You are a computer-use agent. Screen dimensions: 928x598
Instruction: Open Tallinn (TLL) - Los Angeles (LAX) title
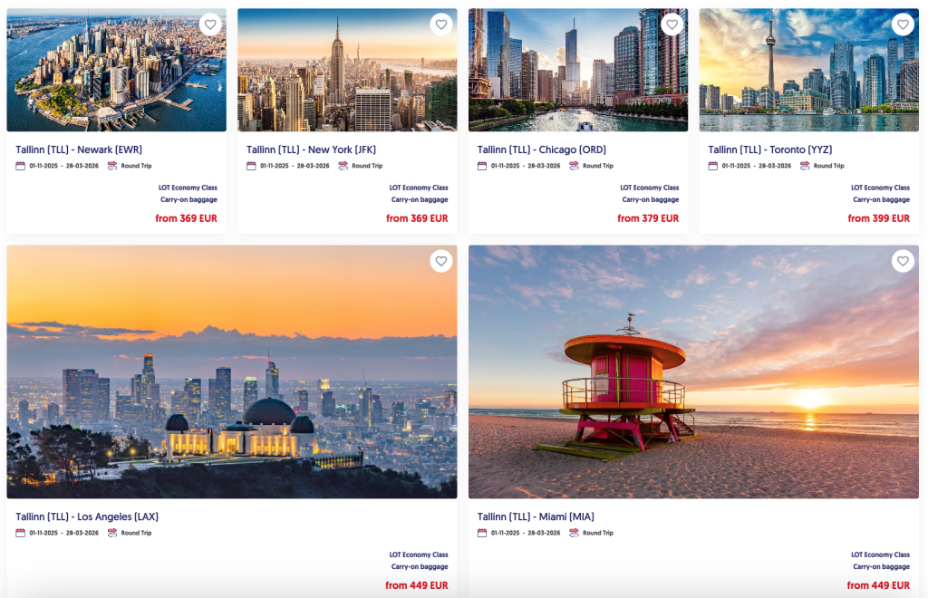click(87, 516)
